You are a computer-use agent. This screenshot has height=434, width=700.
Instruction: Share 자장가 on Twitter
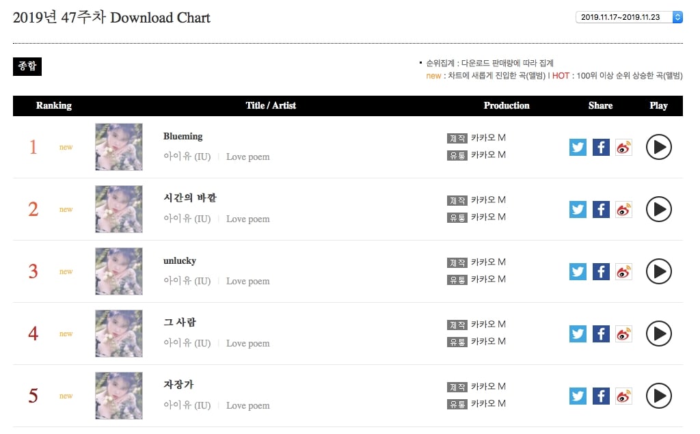578,396
